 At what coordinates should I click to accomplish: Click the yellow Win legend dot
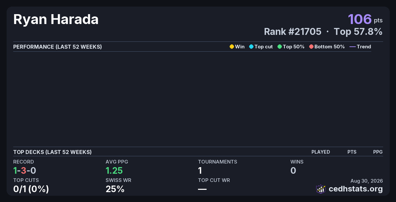pos(232,47)
